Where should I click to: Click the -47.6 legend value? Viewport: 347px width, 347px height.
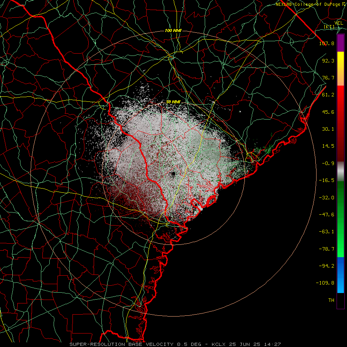(x=327, y=215)
